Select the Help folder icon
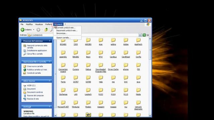 (101, 77)
